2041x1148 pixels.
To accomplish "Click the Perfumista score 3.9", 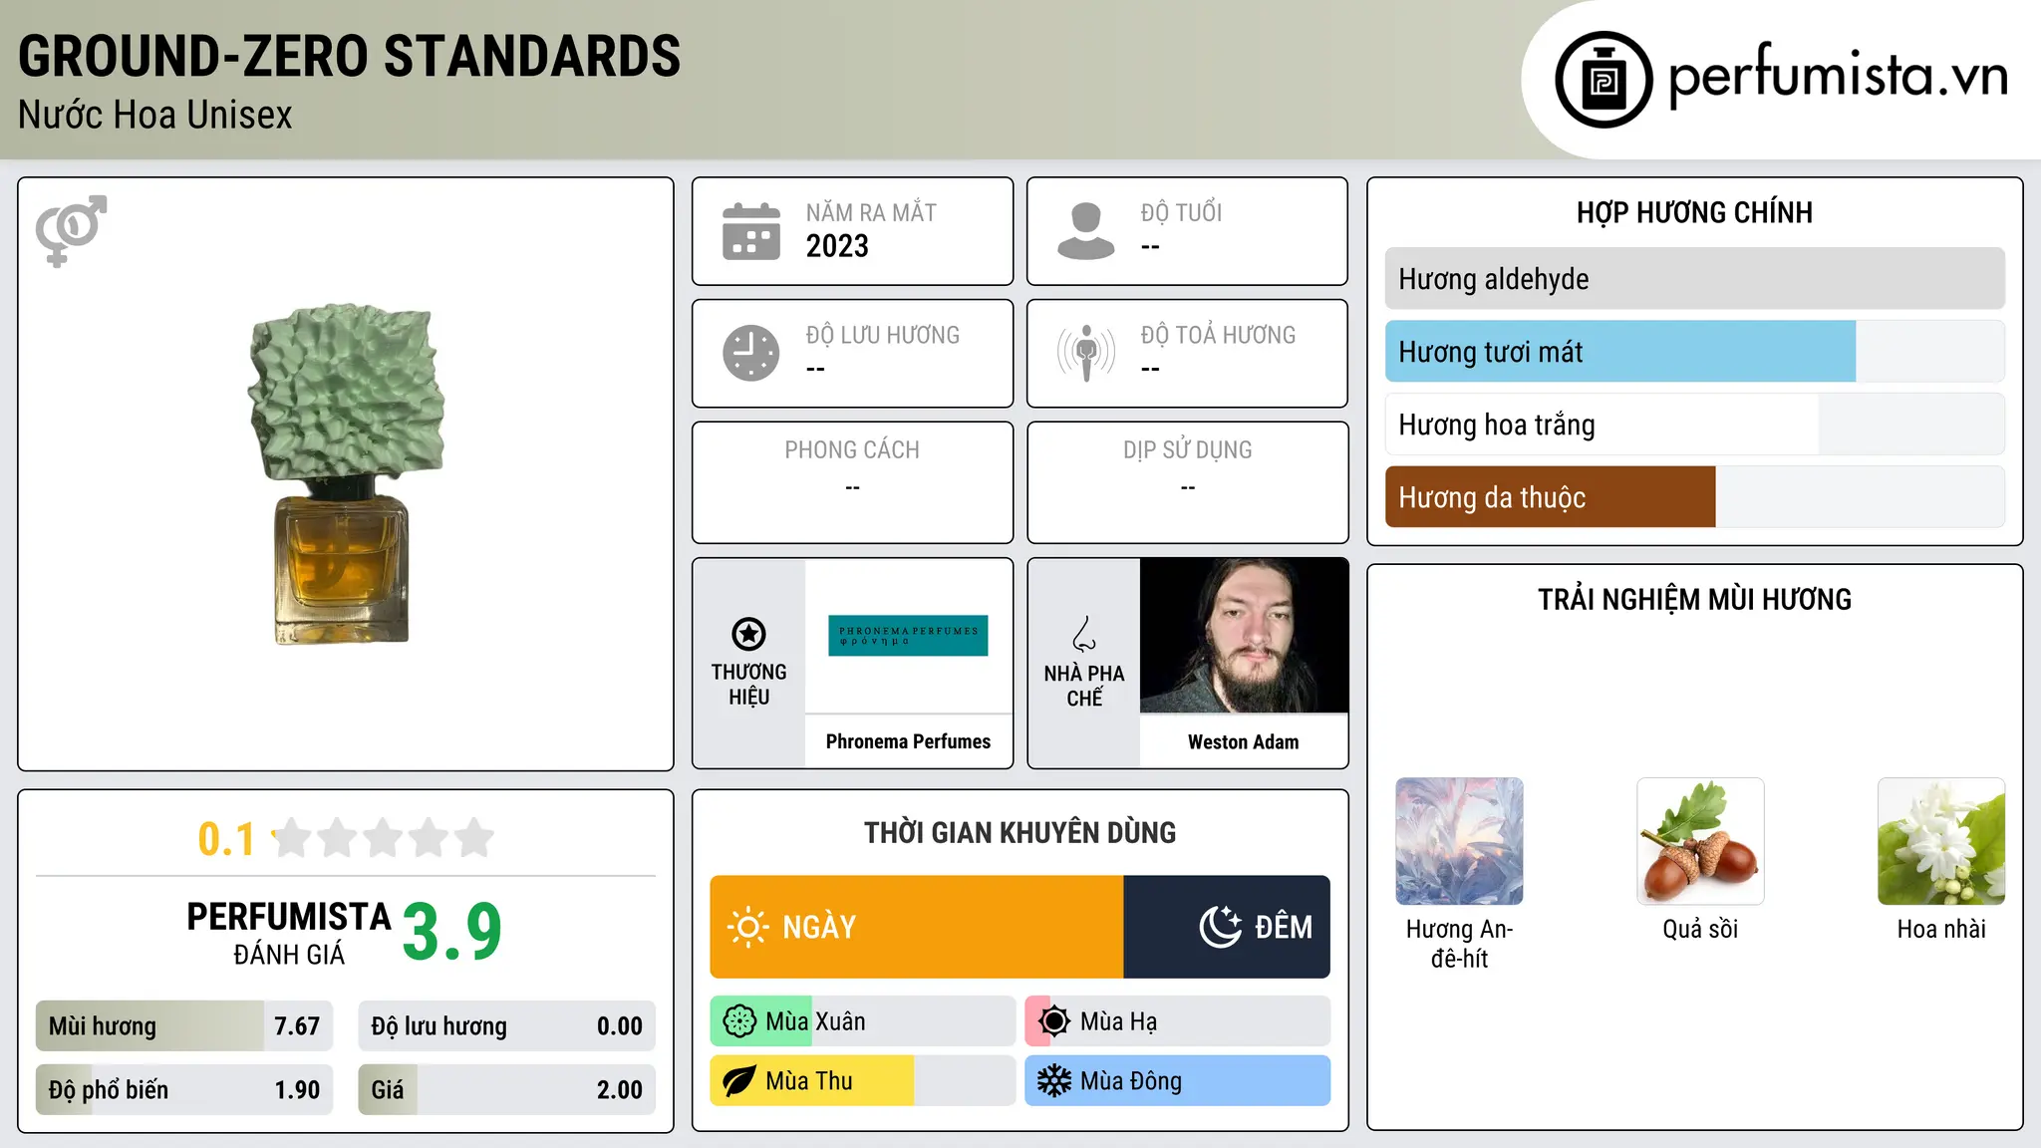I will tap(452, 932).
